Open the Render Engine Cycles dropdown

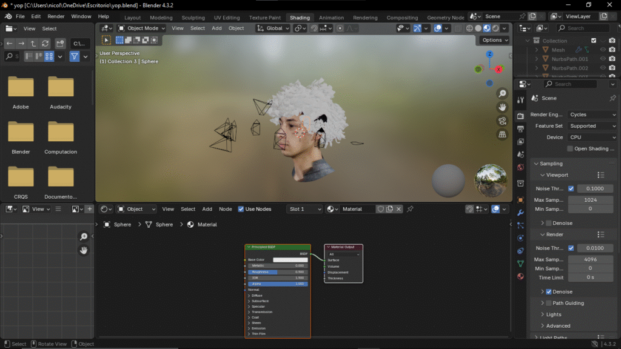(x=592, y=115)
